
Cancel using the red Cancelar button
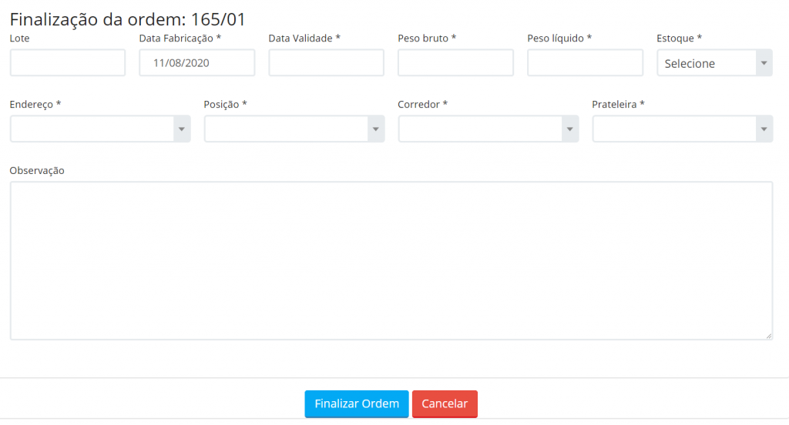point(445,404)
